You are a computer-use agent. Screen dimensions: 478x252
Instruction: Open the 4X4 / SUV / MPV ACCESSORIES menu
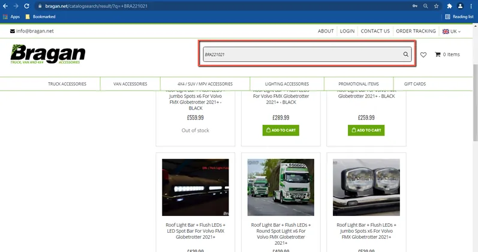tap(205, 84)
